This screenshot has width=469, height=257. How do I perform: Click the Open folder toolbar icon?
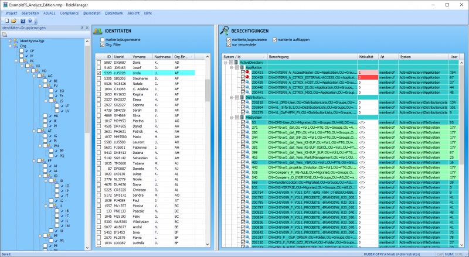[13, 20]
